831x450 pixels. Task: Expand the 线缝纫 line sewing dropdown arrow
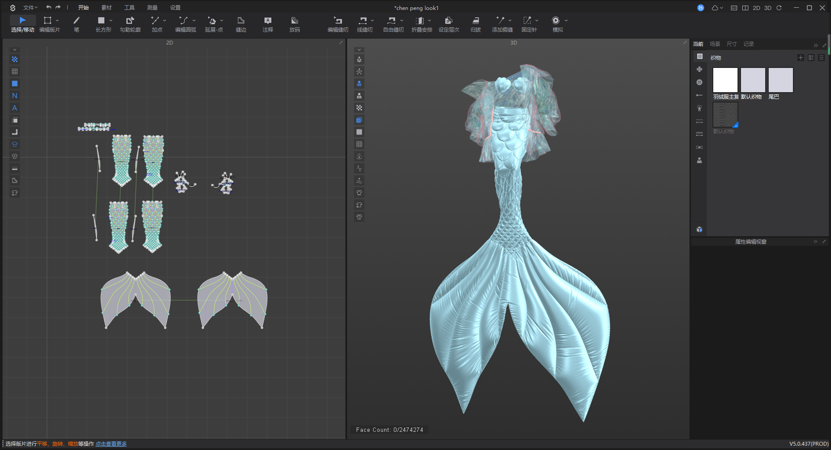(372, 20)
